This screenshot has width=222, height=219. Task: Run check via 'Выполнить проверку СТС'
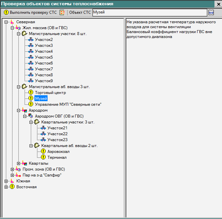click(x=30, y=12)
